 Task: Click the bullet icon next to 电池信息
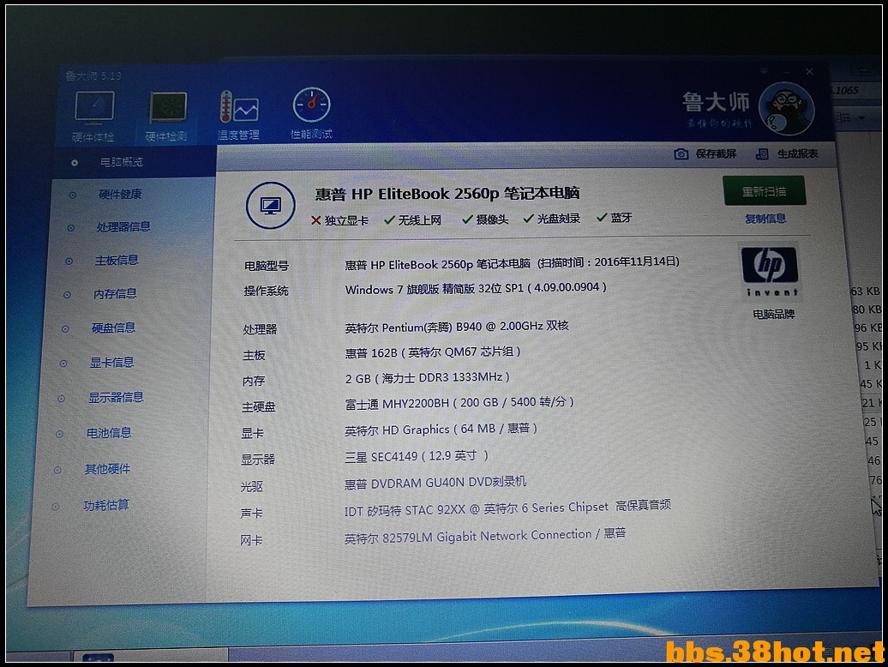pos(59,435)
